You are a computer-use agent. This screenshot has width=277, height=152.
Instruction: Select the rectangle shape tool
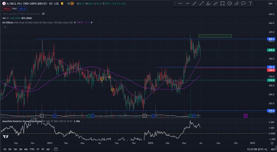tap(222, 3)
